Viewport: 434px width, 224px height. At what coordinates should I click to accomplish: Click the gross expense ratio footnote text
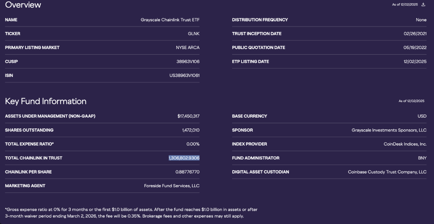(131, 213)
